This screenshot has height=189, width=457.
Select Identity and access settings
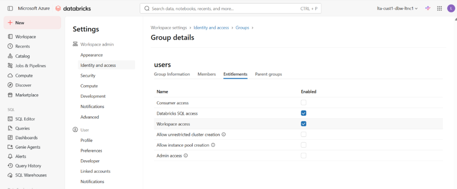click(106, 65)
